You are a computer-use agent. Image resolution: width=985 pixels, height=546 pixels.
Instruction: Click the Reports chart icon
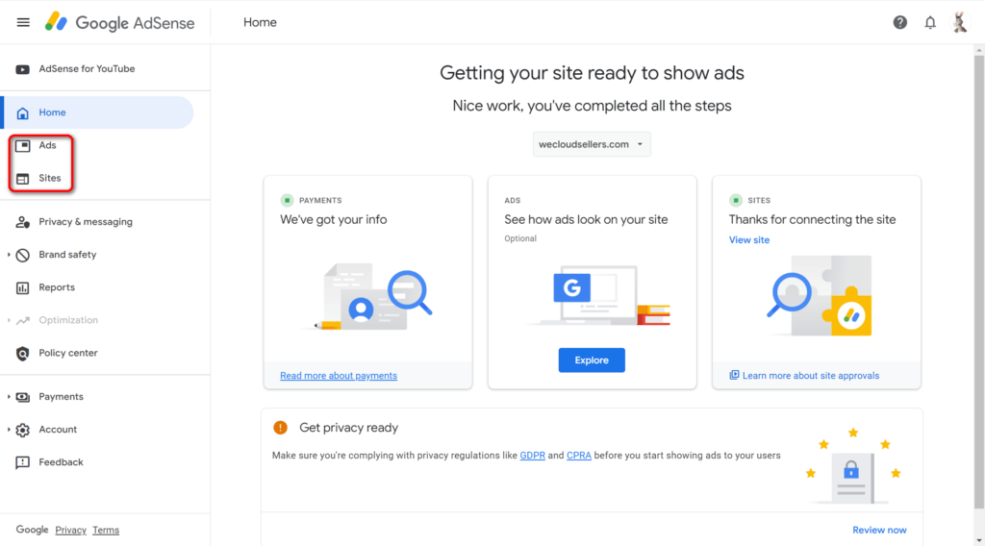point(23,287)
